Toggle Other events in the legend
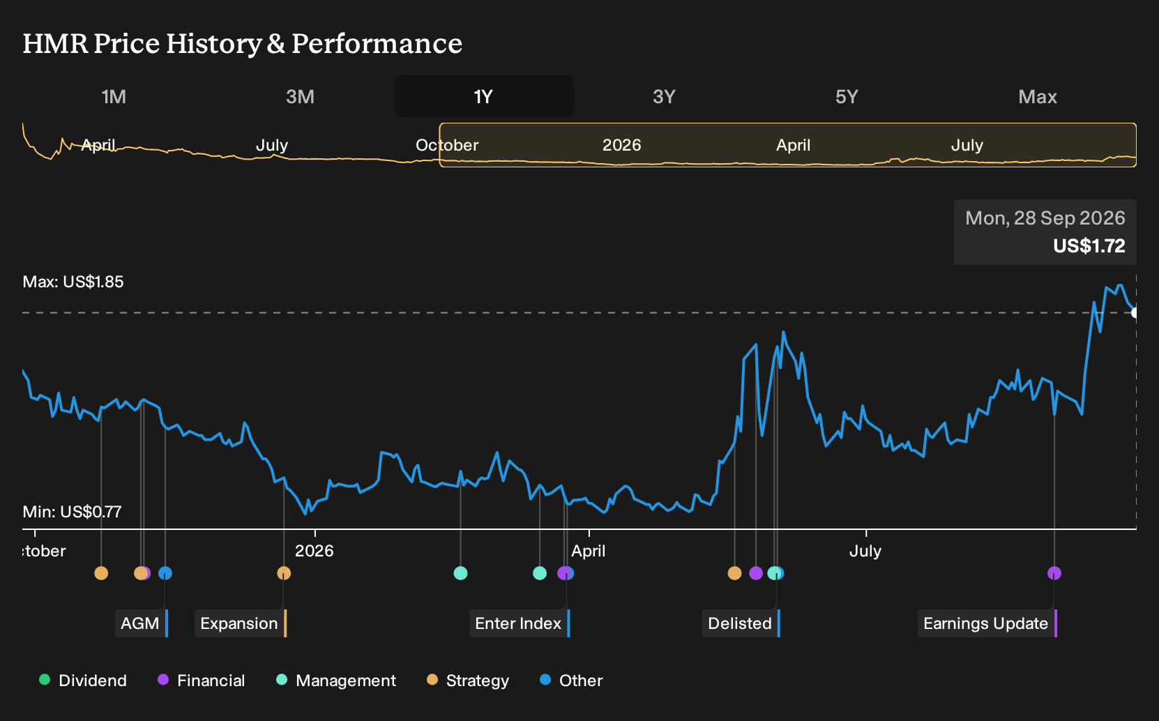The image size is (1159, 721). [x=571, y=681]
